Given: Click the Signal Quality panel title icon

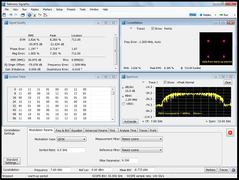Looking at the screenshot, I should 6,22.
